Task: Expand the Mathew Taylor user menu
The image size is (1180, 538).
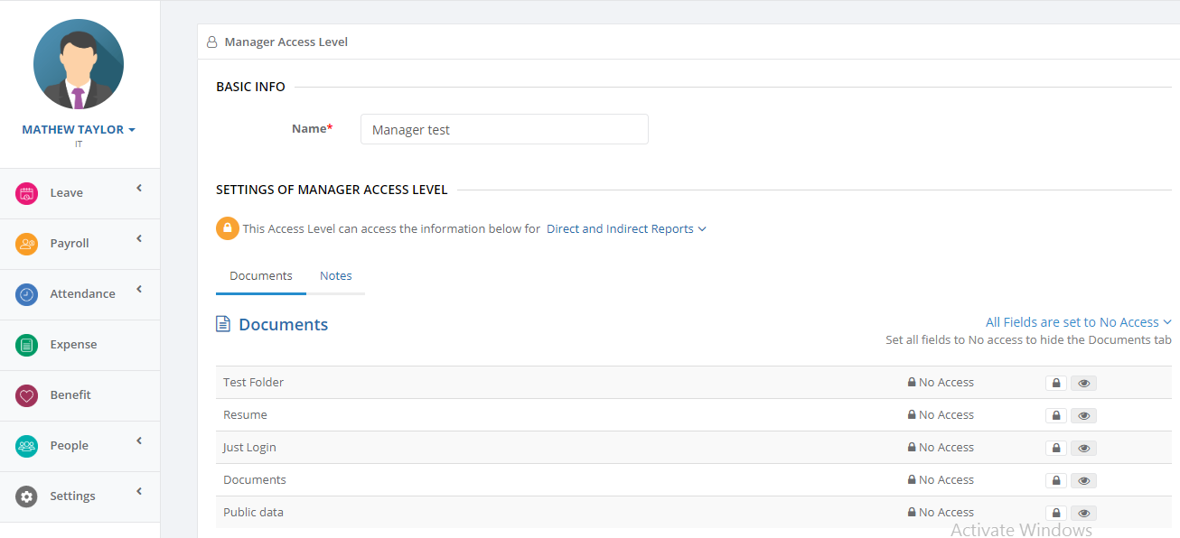Action: tap(79, 130)
